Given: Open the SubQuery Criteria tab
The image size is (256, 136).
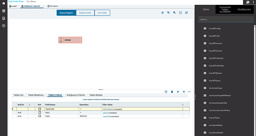Looking at the screenshot, I should click(x=76, y=95).
